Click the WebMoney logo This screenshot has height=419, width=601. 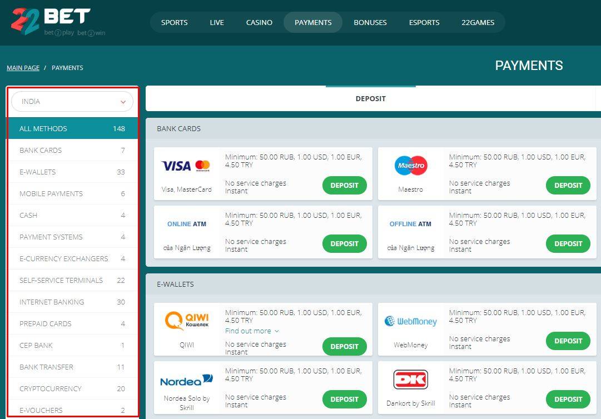click(410, 321)
